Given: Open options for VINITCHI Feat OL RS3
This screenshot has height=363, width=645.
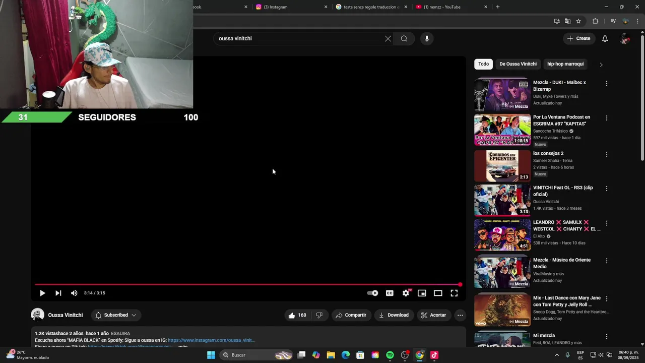Looking at the screenshot, I should point(607,189).
